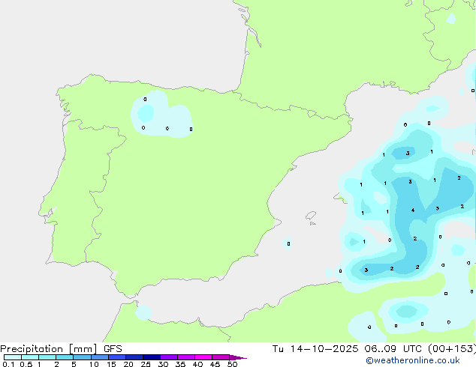Screen dimensions: 476x367
Task: Click the dark blue swatch between 25 and 30
Action: tap(152, 357)
